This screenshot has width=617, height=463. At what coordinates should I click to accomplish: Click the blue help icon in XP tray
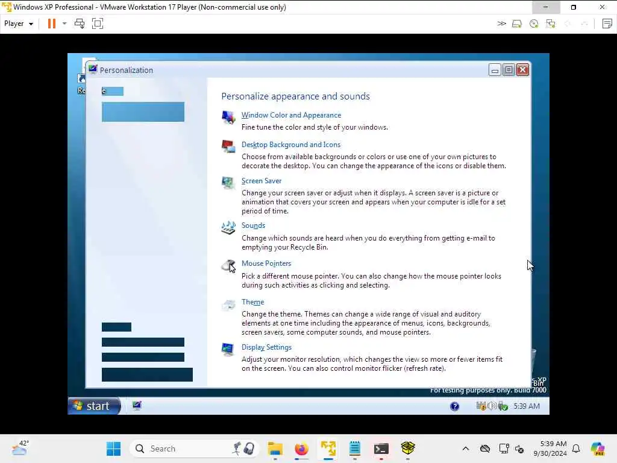click(454, 406)
